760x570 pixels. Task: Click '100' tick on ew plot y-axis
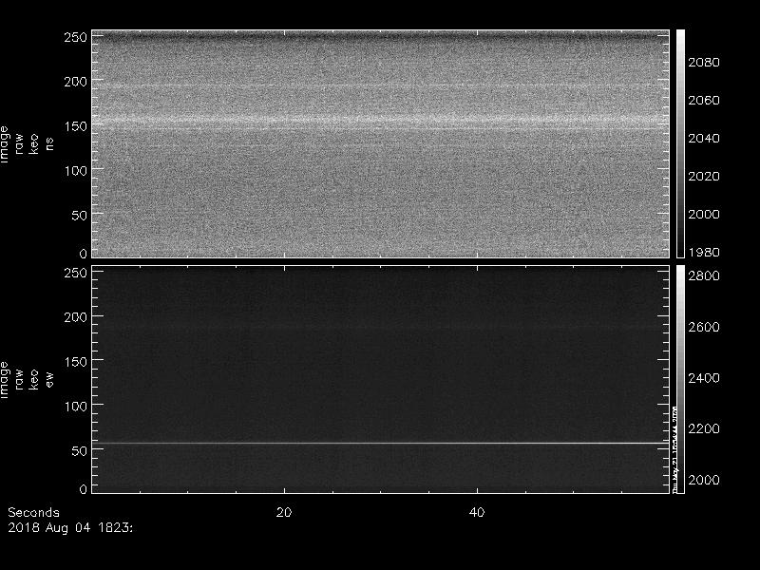pos(76,407)
